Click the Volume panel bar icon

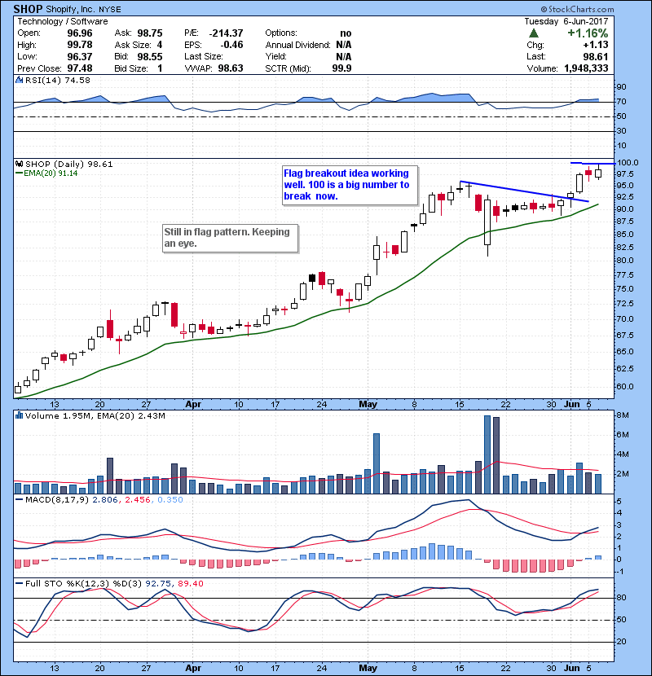pos(19,415)
